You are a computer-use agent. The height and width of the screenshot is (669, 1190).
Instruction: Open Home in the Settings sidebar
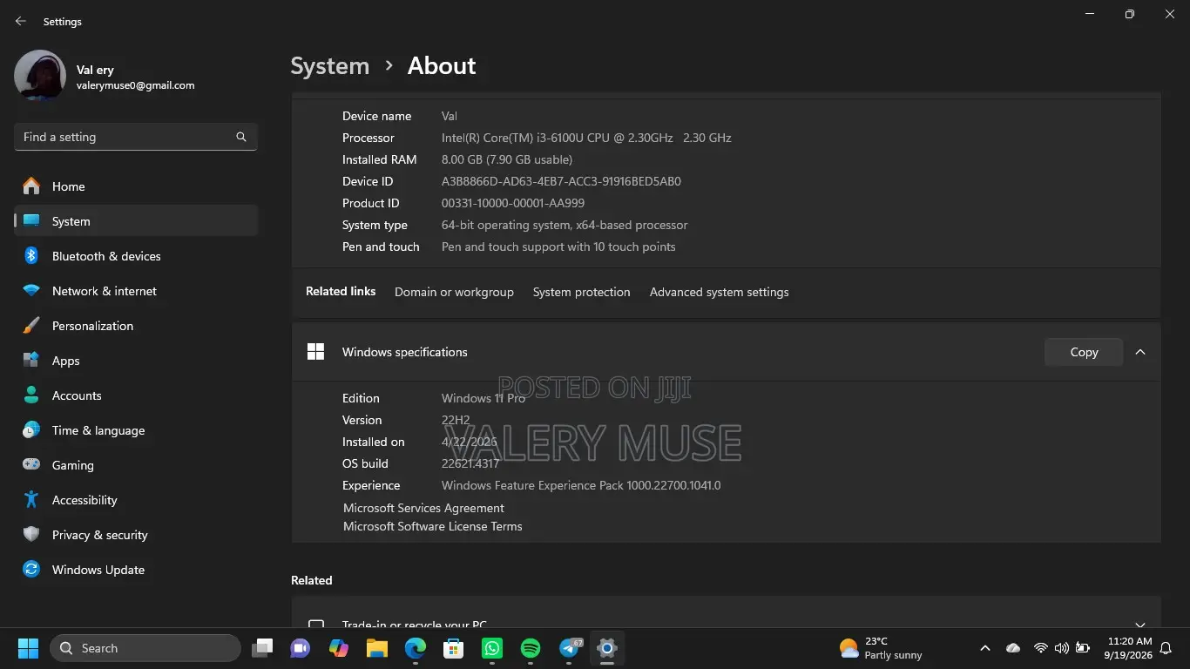(x=136, y=186)
